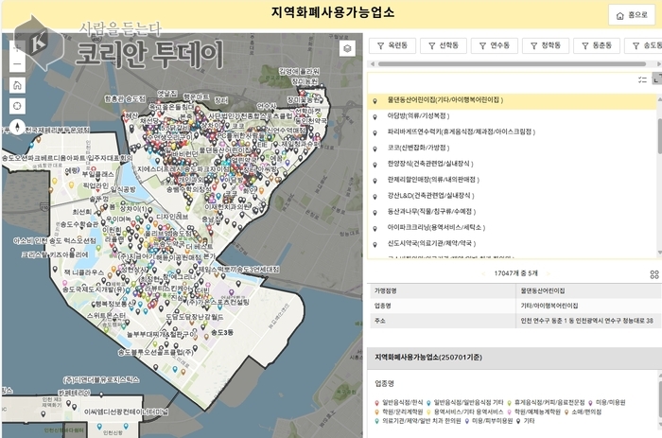The image size is (662, 438).
Task: Click the horizontal filter scrollbar
Action: [511, 64]
